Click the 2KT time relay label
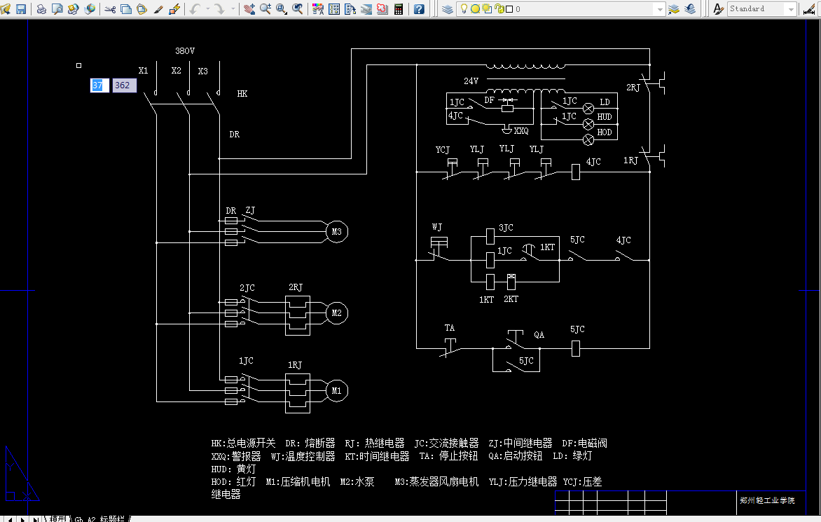821x522 pixels. coord(511,299)
